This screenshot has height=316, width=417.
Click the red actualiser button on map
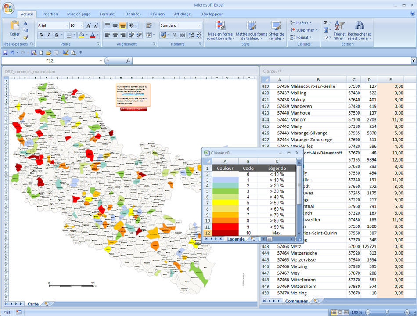[133, 109]
